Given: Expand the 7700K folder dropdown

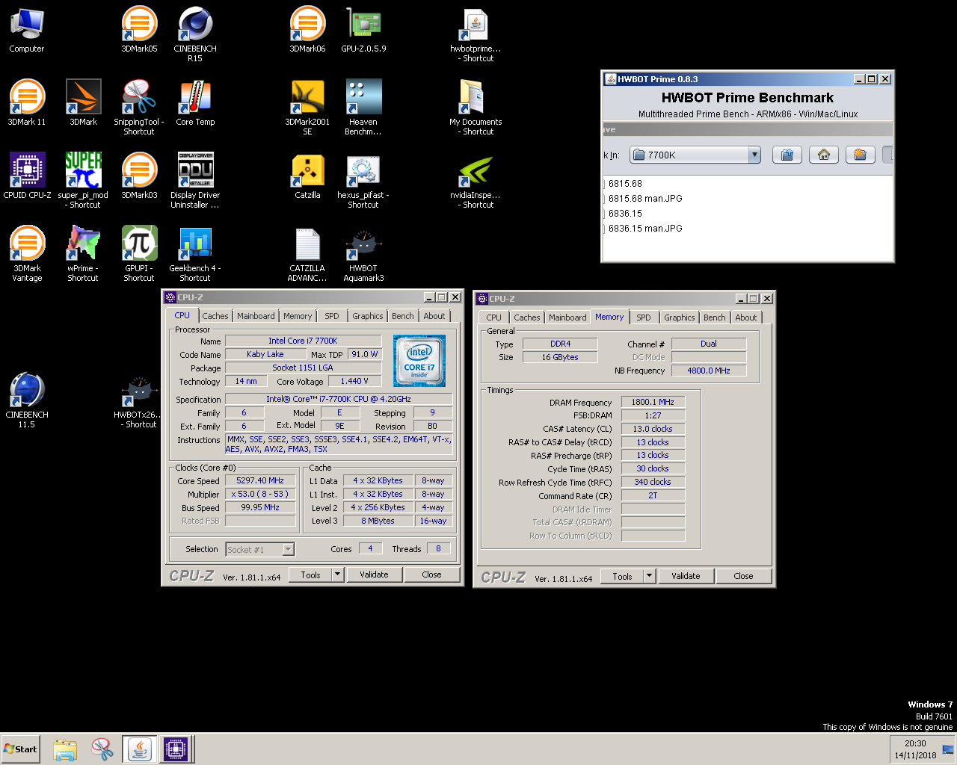Looking at the screenshot, I should pyautogui.click(x=754, y=155).
